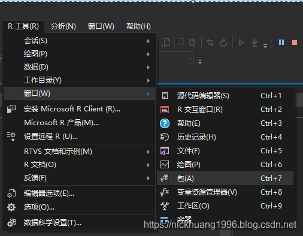Open 设置远程 R (U)... entry
303x236 pixels.
tap(80, 137)
